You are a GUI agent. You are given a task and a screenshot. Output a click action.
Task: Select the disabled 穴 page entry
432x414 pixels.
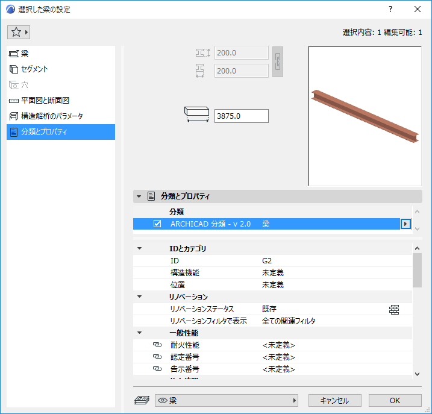[61, 85]
